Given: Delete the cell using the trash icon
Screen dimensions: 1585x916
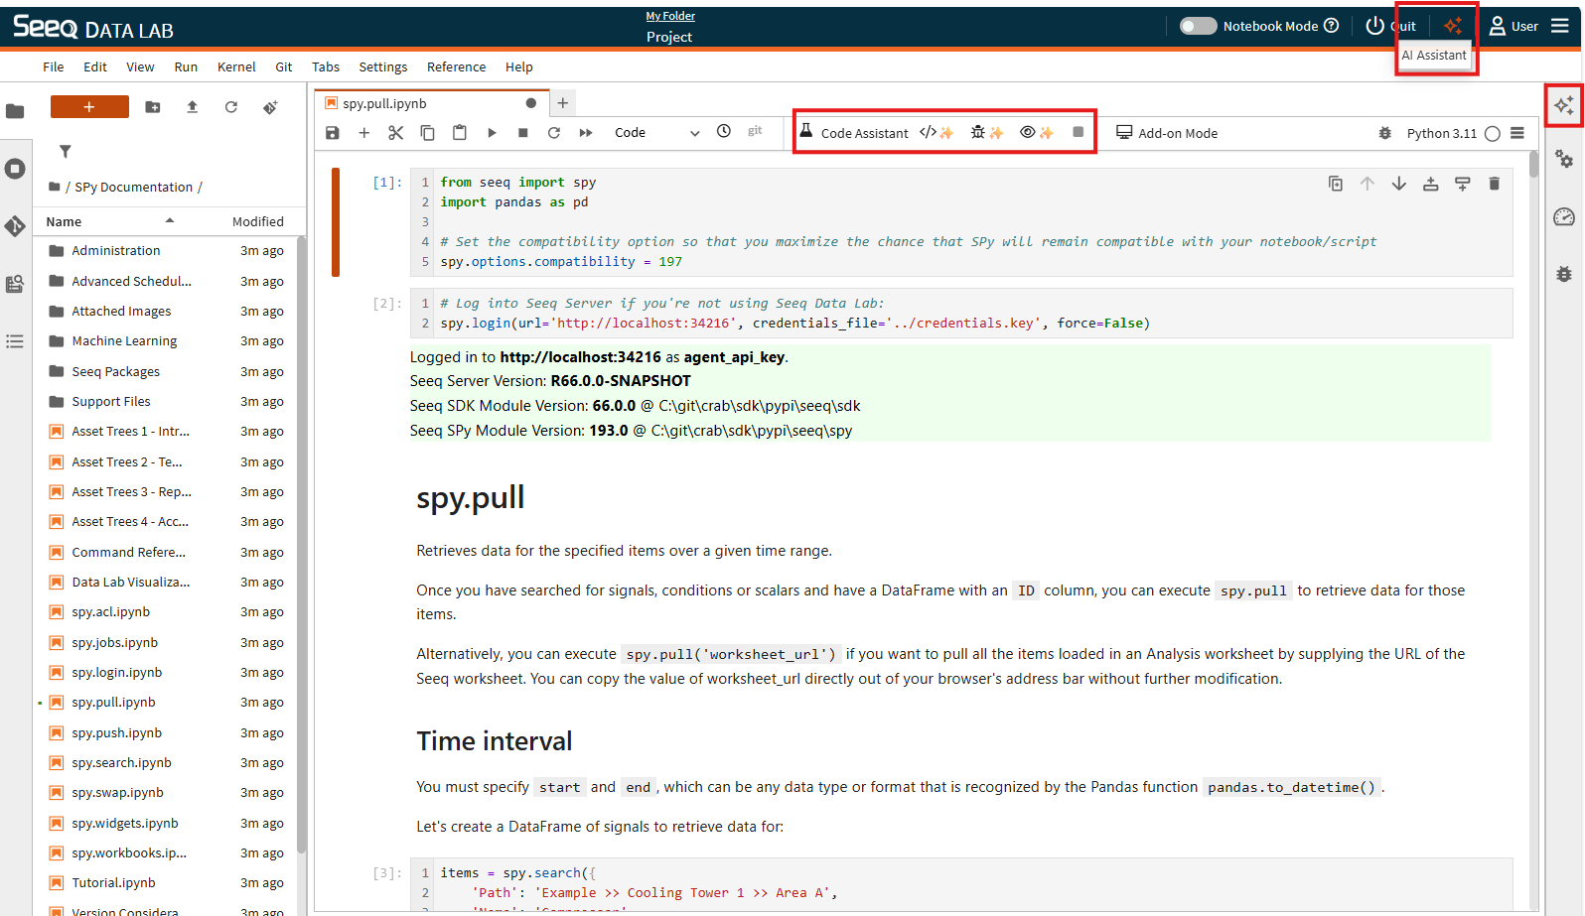Looking at the screenshot, I should point(1494,184).
